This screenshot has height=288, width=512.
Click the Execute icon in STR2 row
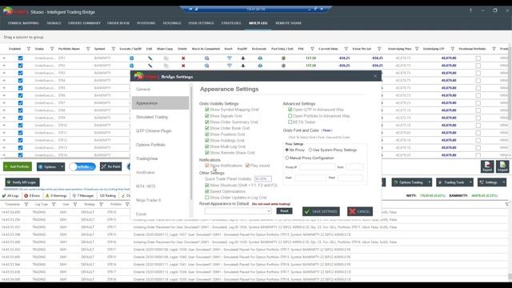(131, 66)
